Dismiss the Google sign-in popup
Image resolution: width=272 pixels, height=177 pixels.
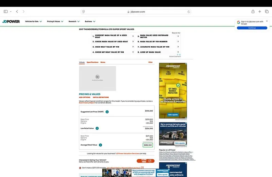click(267, 21)
